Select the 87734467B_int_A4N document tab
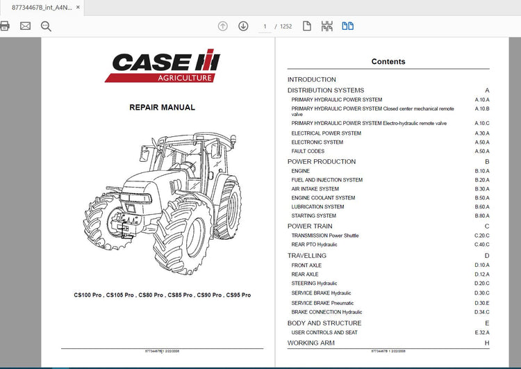The width and height of the screenshot is (521, 369). (x=42, y=8)
